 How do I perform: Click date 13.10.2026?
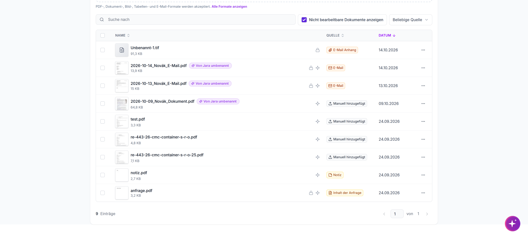pos(388,86)
